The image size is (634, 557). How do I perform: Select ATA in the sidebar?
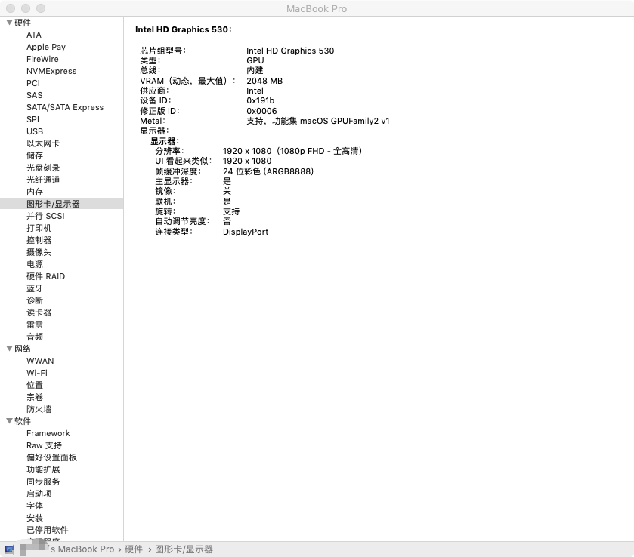coord(34,35)
